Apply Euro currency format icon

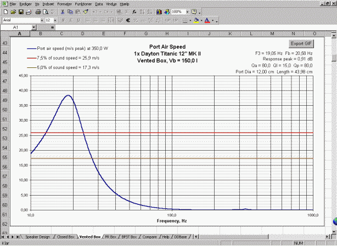tap(128, 20)
